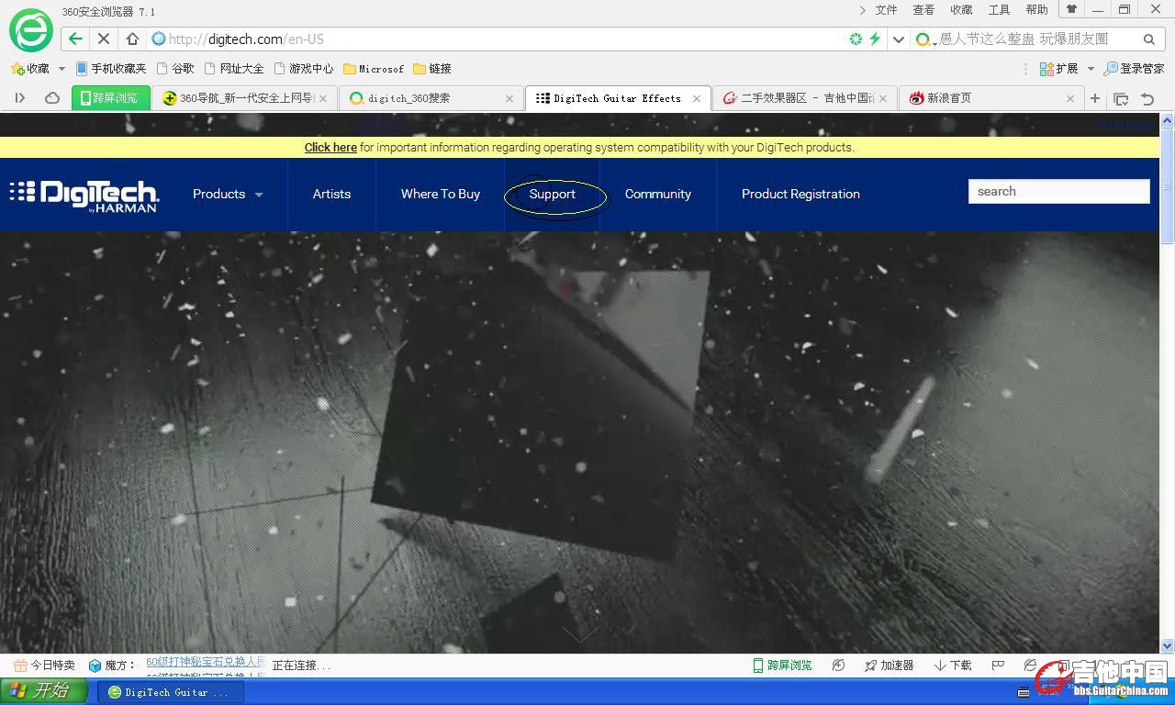Open the 工具 menu
The image size is (1175, 705).
[x=999, y=10]
